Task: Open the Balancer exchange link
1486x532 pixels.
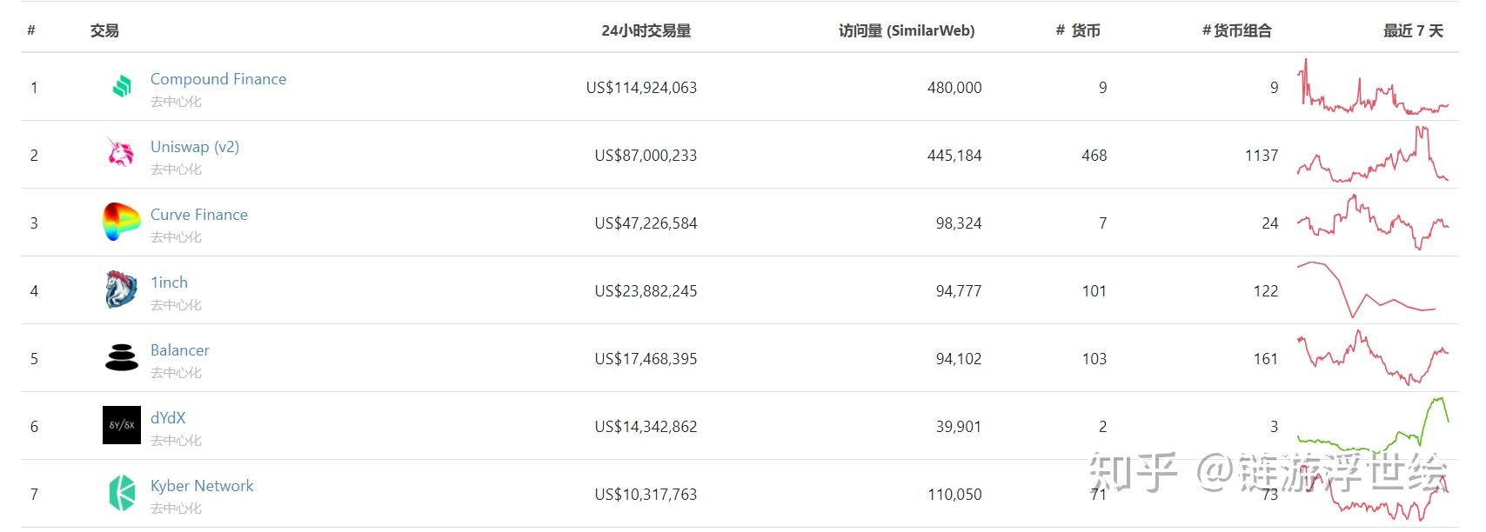Action: click(179, 350)
